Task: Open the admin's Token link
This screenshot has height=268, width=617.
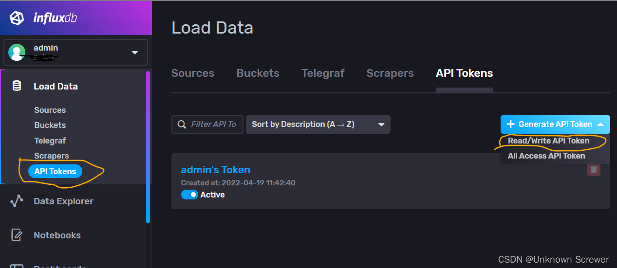Action: pyautogui.click(x=215, y=170)
